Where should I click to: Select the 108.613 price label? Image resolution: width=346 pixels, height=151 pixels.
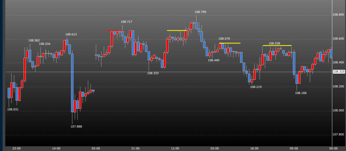point(71,34)
